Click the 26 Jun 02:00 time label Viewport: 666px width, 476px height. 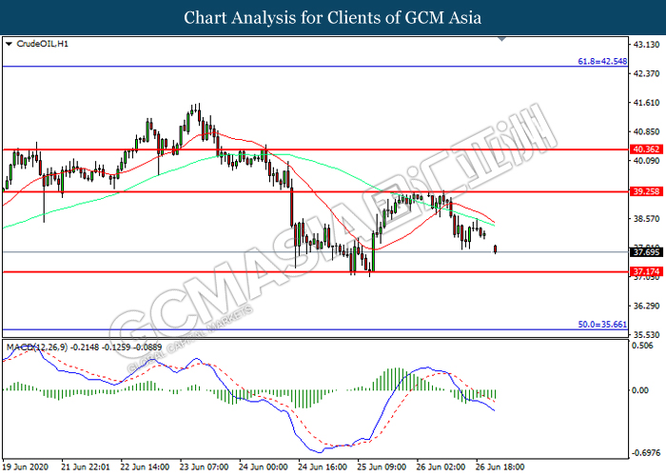[441, 466]
